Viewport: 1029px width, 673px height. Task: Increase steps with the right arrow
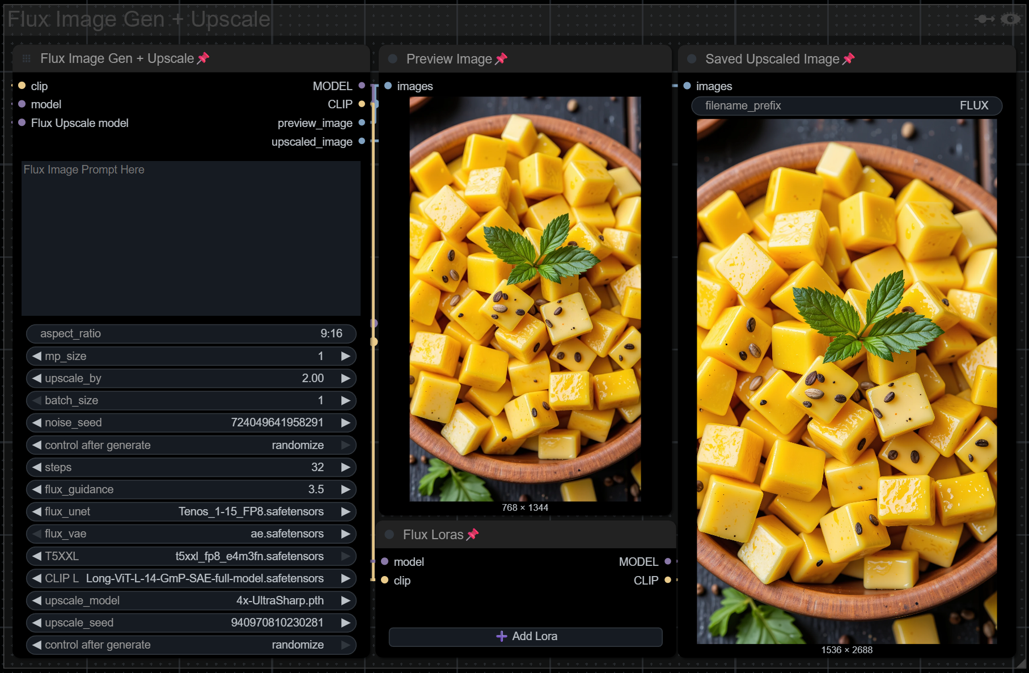345,467
